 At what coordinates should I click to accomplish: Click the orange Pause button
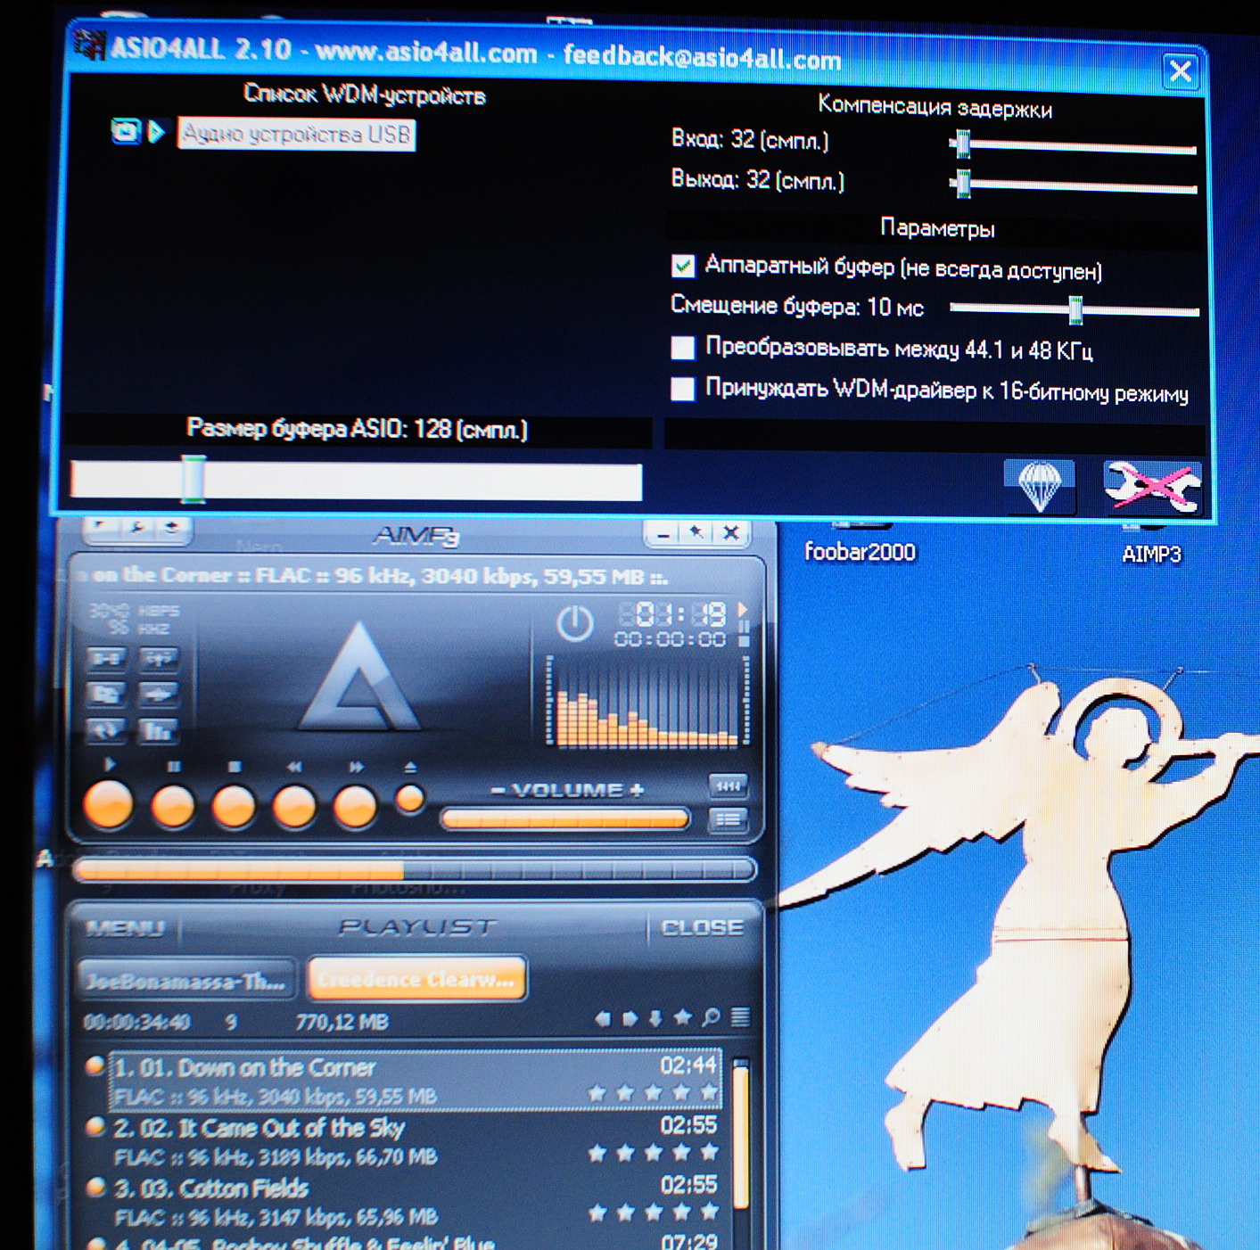(172, 806)
